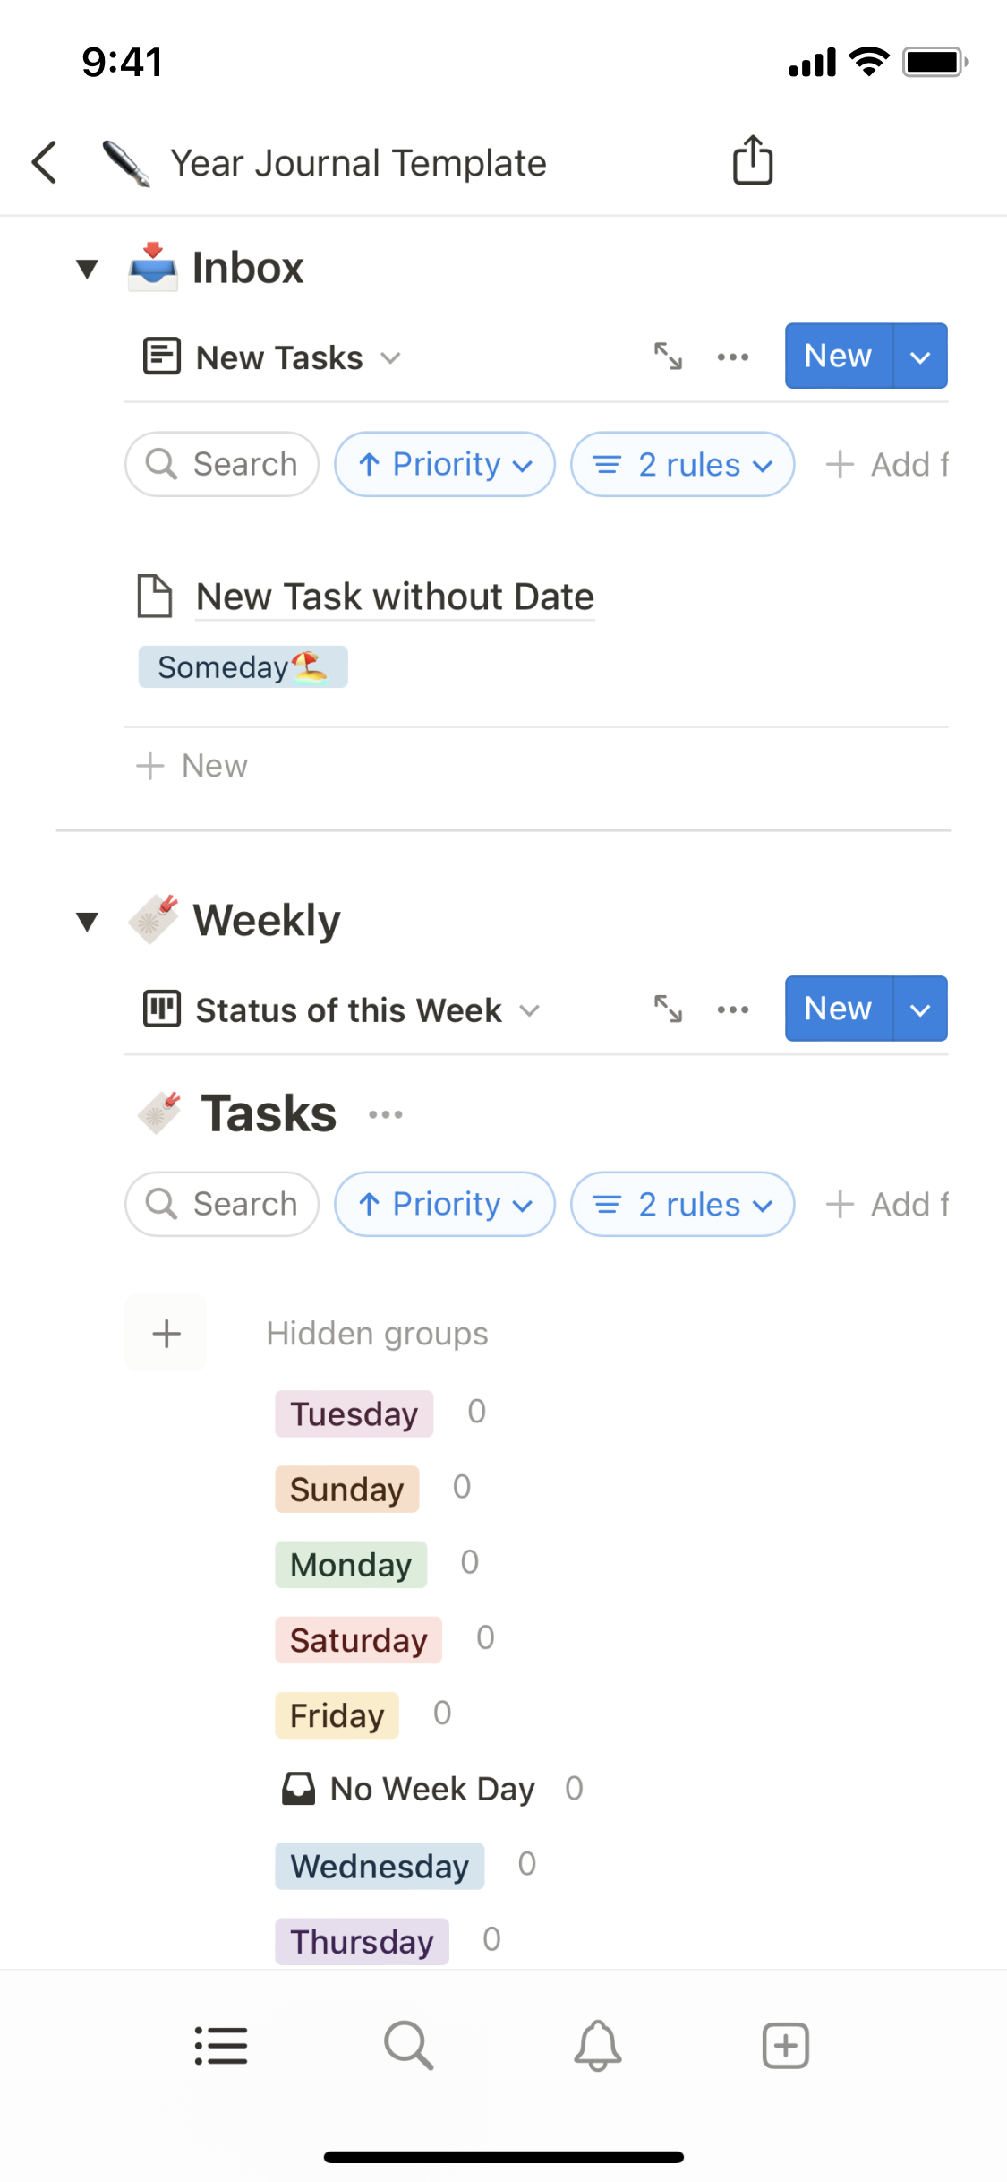
Task: Tap the Search field in Inbox
Action: click(x=221, y=464)
